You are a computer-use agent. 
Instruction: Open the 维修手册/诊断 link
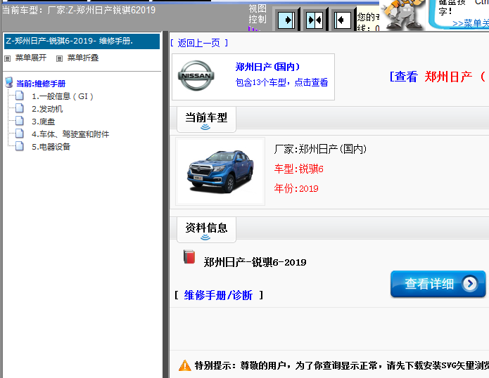pos(218,295)
